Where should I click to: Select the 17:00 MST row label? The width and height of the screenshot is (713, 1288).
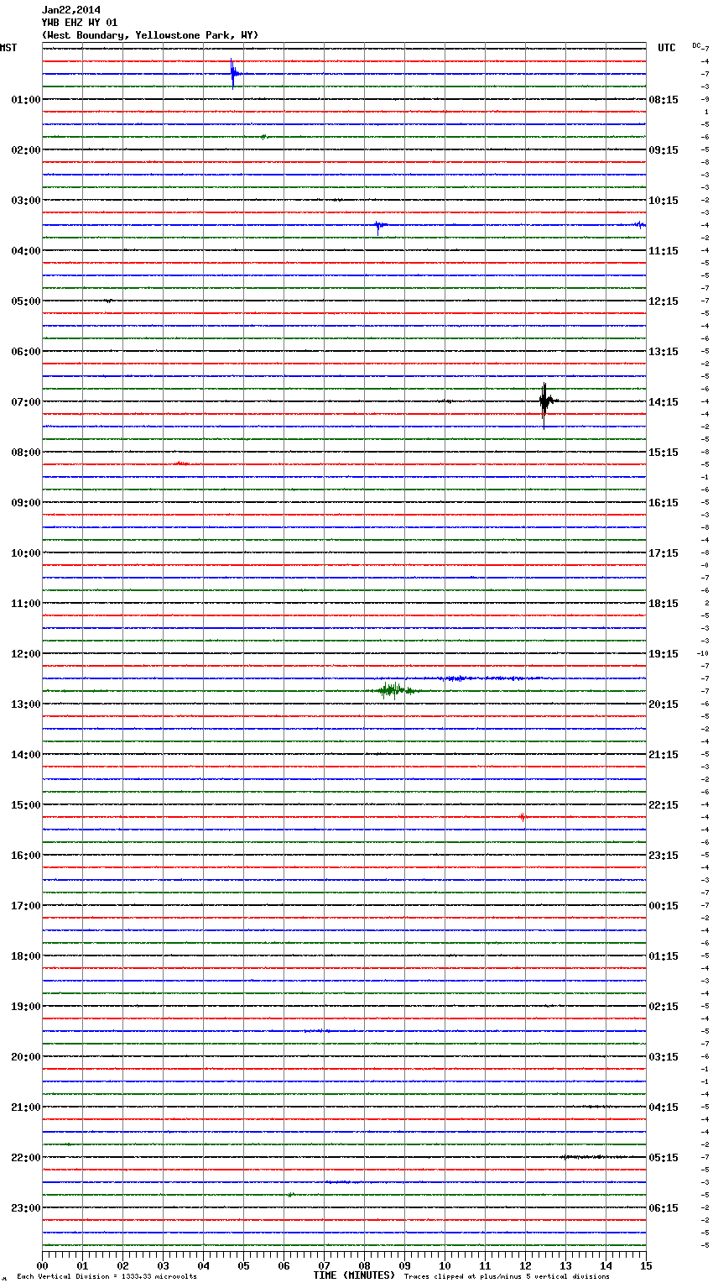[x=25, y=906]
